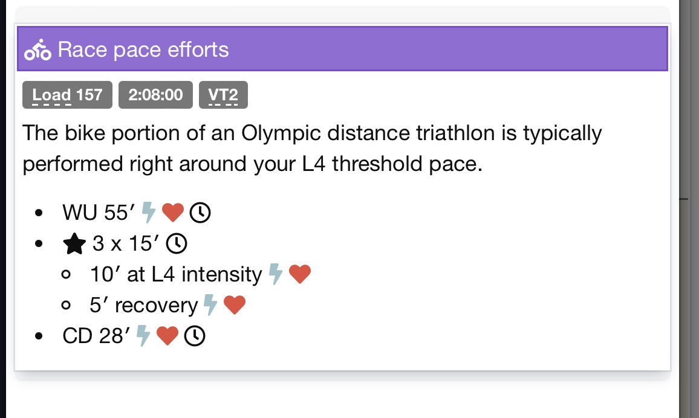The image size is (699, 418).
Task: Click the Load 157 badge
Action: [x=67, y=95]
